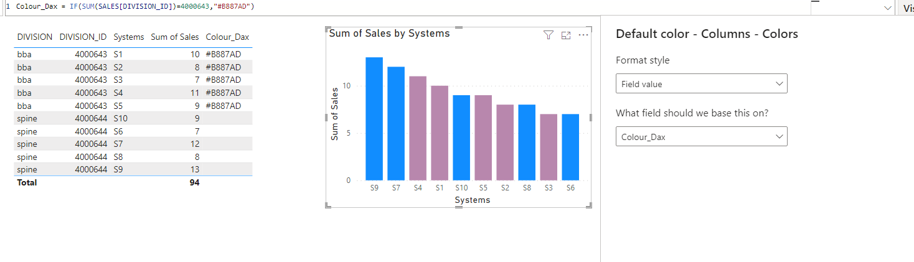The image size is (914, 262).
Task: Select the S7 bar in chart
Action: (x=396, y=124)
